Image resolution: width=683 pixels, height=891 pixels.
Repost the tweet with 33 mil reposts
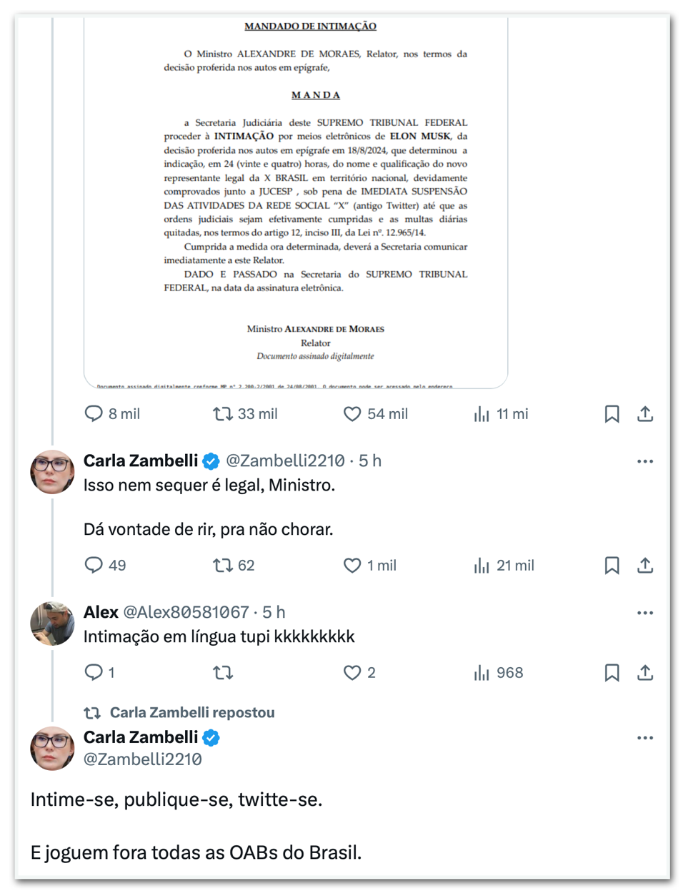223,414
